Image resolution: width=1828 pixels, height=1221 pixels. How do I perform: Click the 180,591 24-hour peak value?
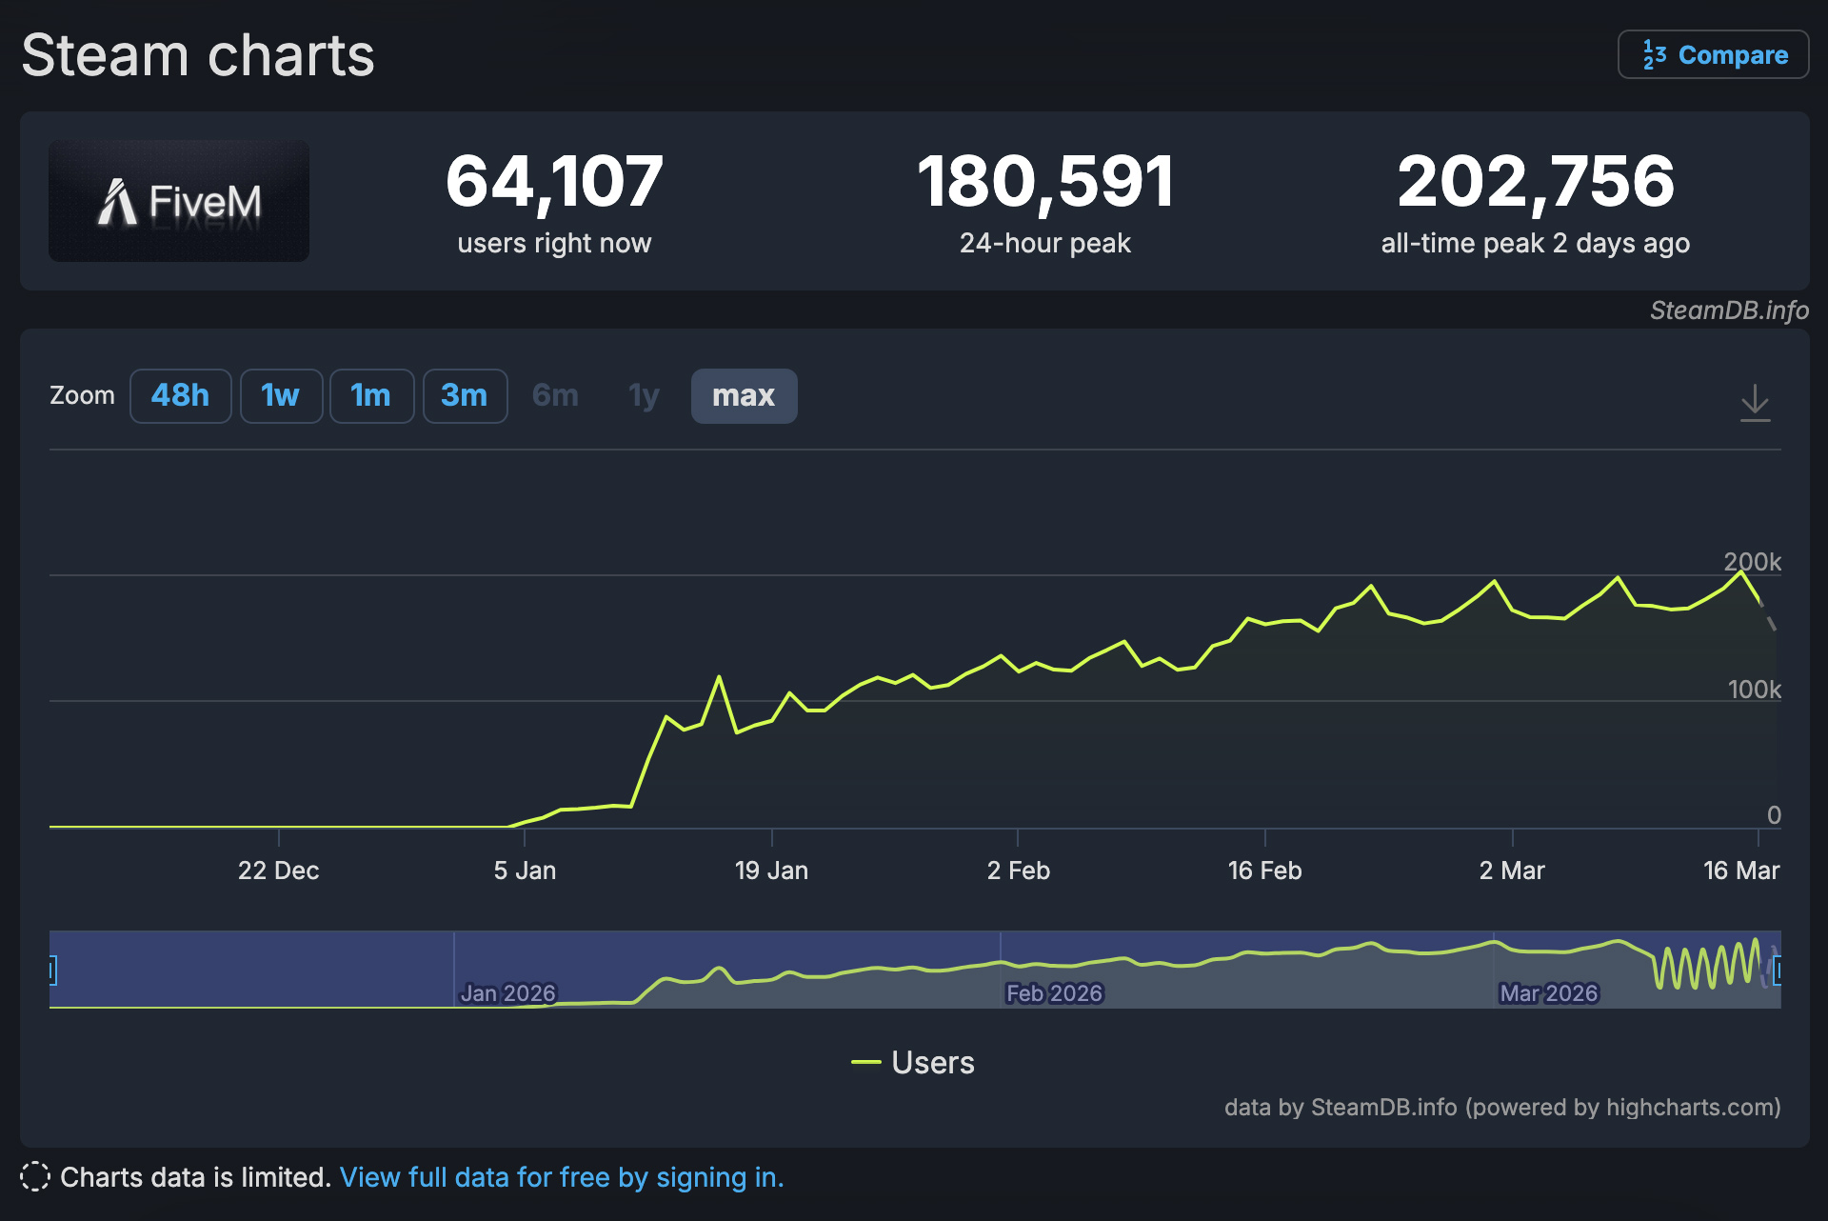1045,181
